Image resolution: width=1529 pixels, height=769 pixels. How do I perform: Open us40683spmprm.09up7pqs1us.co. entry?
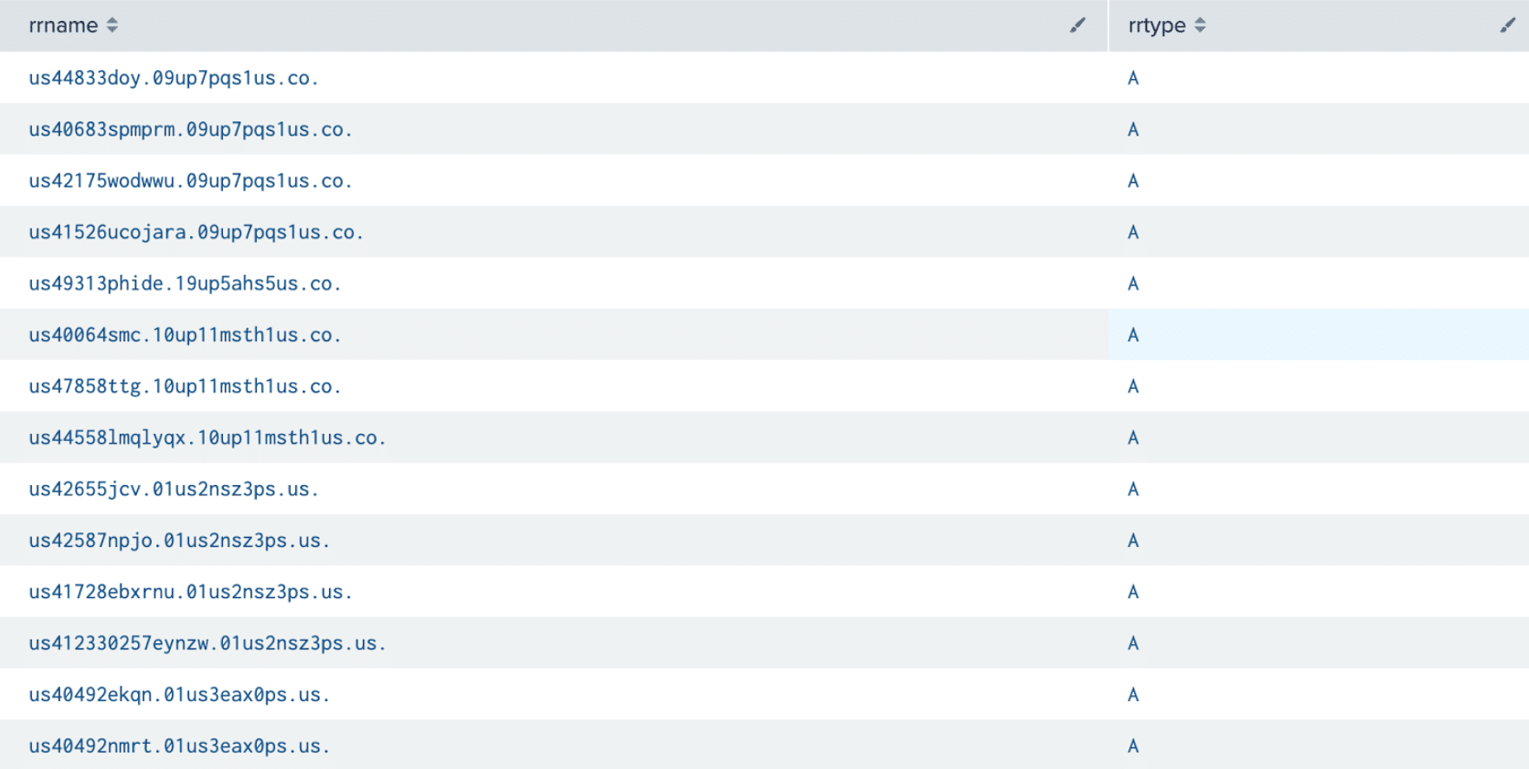pyautogui.click(x=190, y=129)
